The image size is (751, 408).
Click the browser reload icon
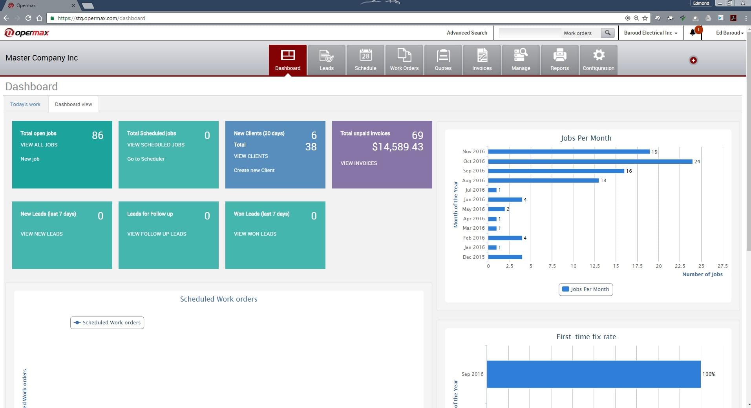click(28, 18)
